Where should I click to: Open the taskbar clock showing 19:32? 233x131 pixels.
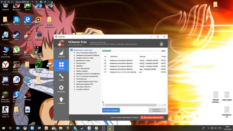[227, 128]
